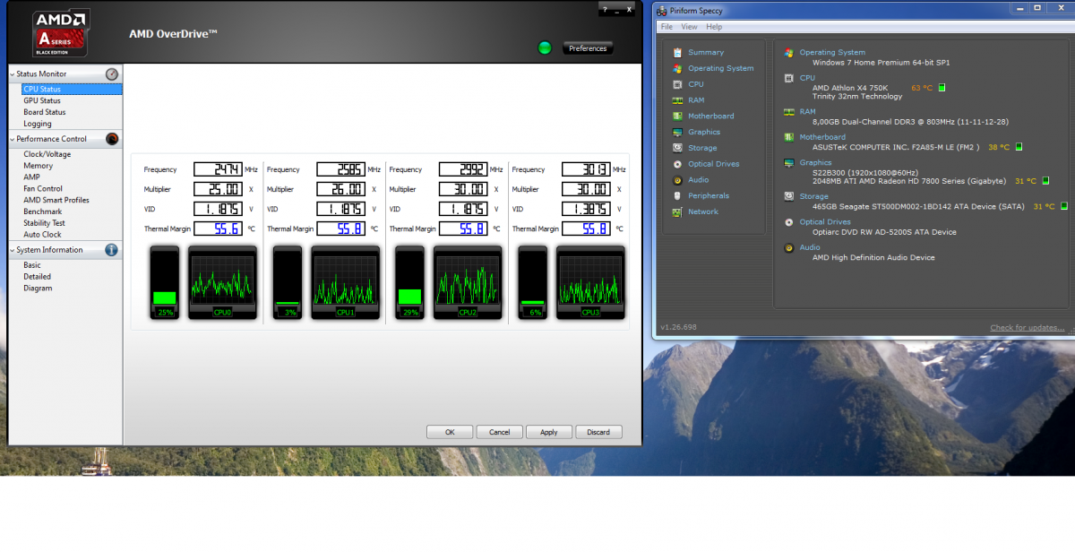Open the AMP page
Screen dimensions: 1075x552
(x=31, y=177)
